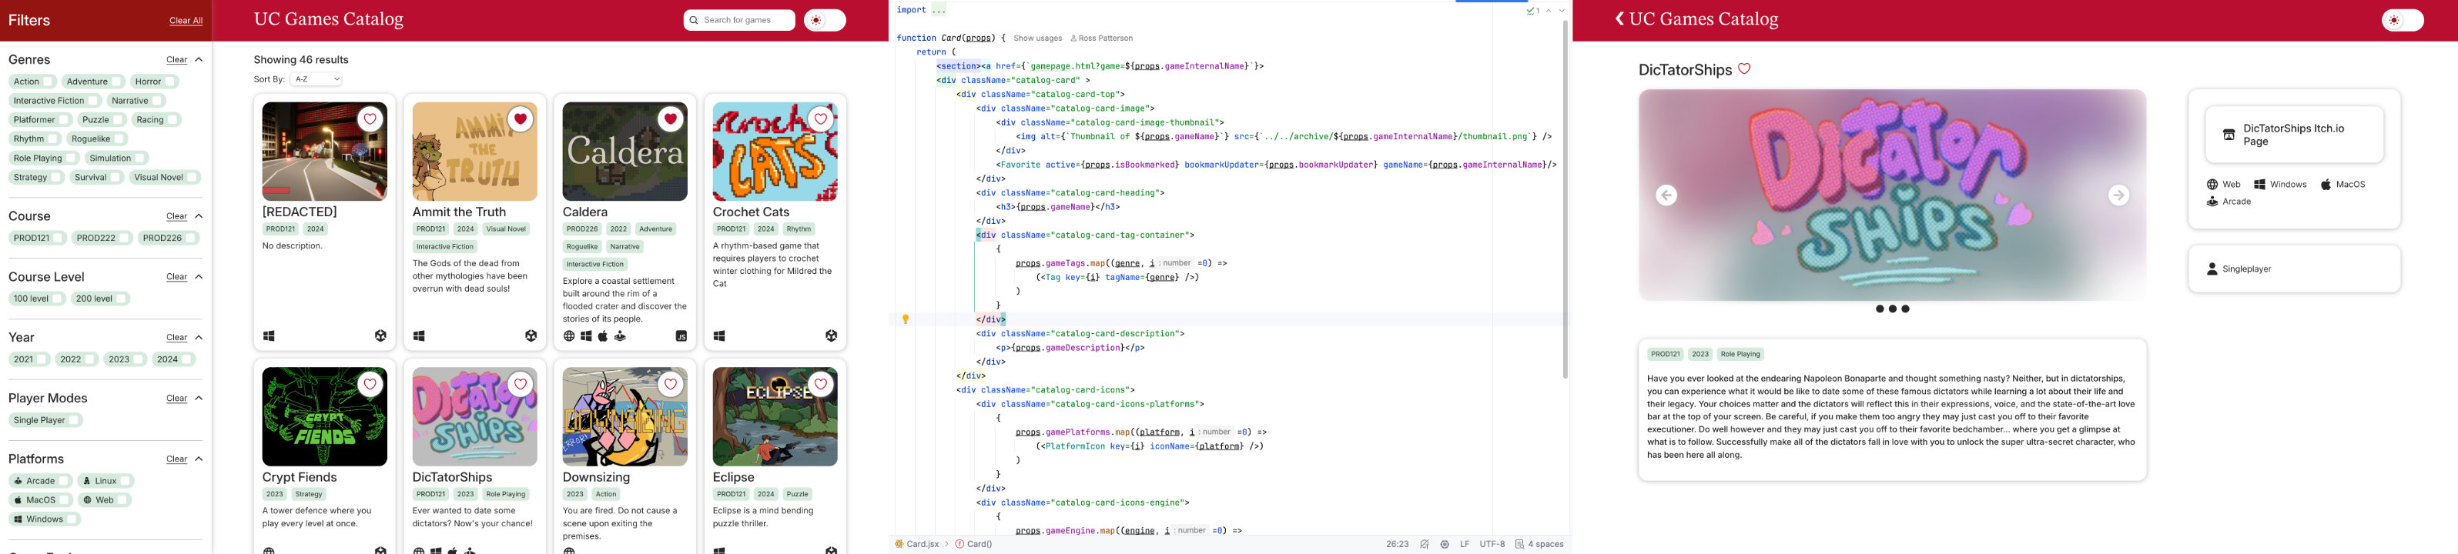Viewport: 2458px width, 554px height.
Task: Go to previous carousel image arrow
Action: [x=1666, y=195]
